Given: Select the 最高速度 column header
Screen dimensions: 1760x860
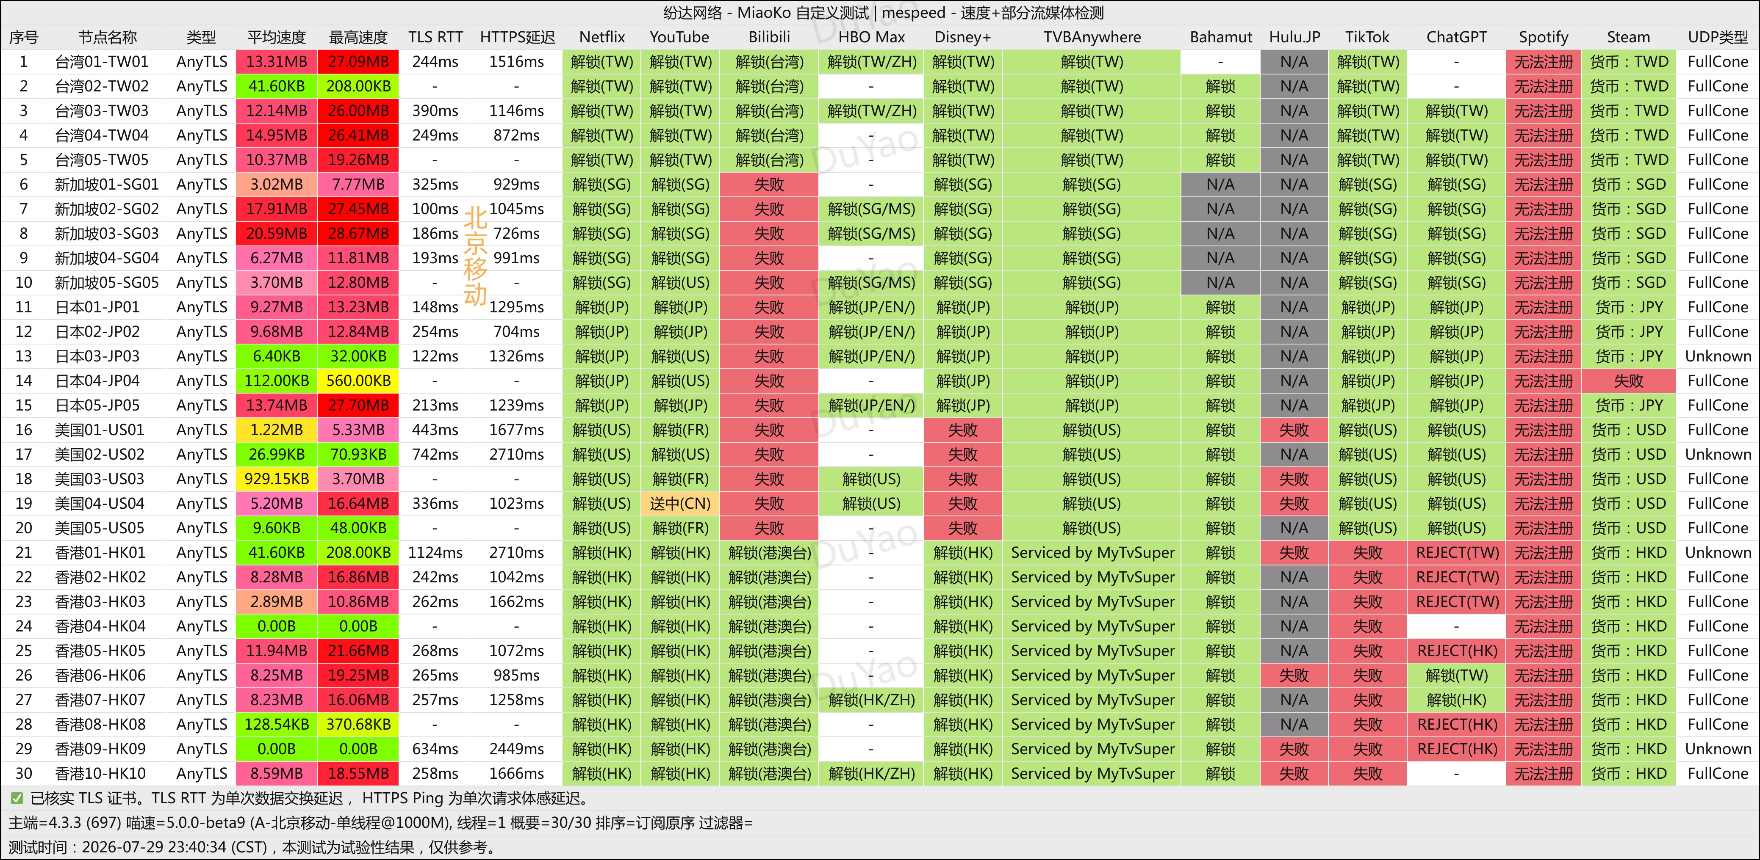Looking at the screenshot, I should (x=358, y=37).
